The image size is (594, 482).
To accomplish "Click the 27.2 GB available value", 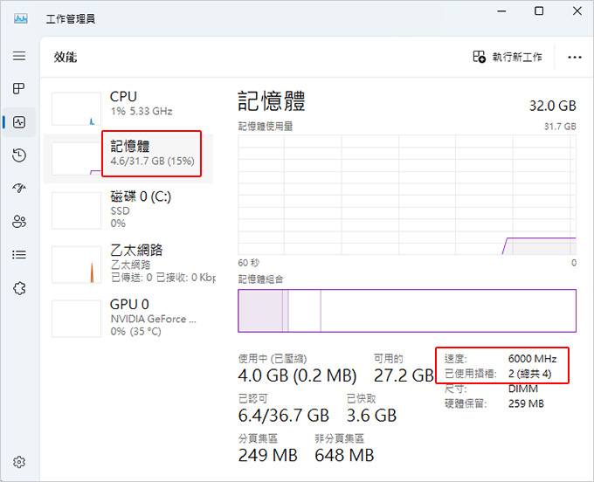I will (x=404, y=375).
